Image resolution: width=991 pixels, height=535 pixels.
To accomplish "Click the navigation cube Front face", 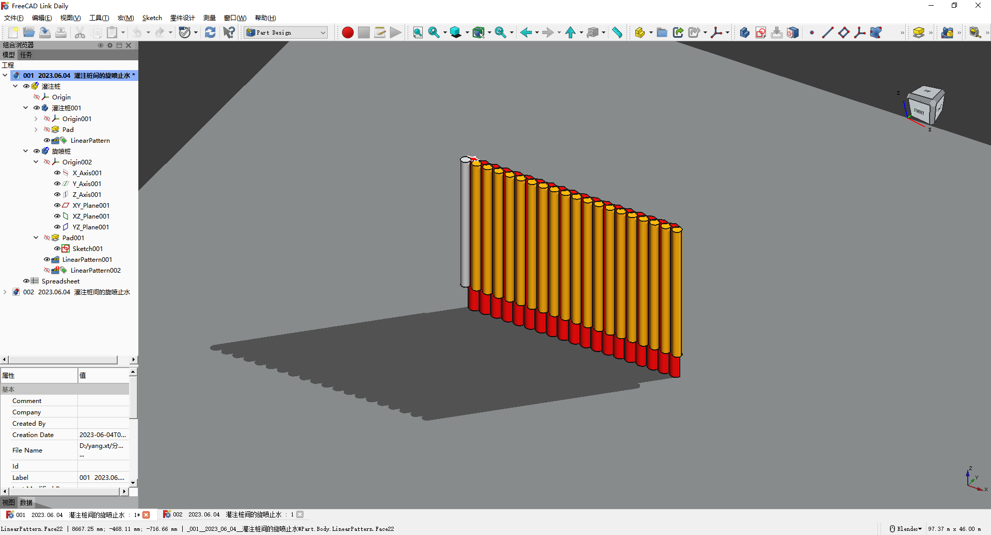I will point(919,111).
